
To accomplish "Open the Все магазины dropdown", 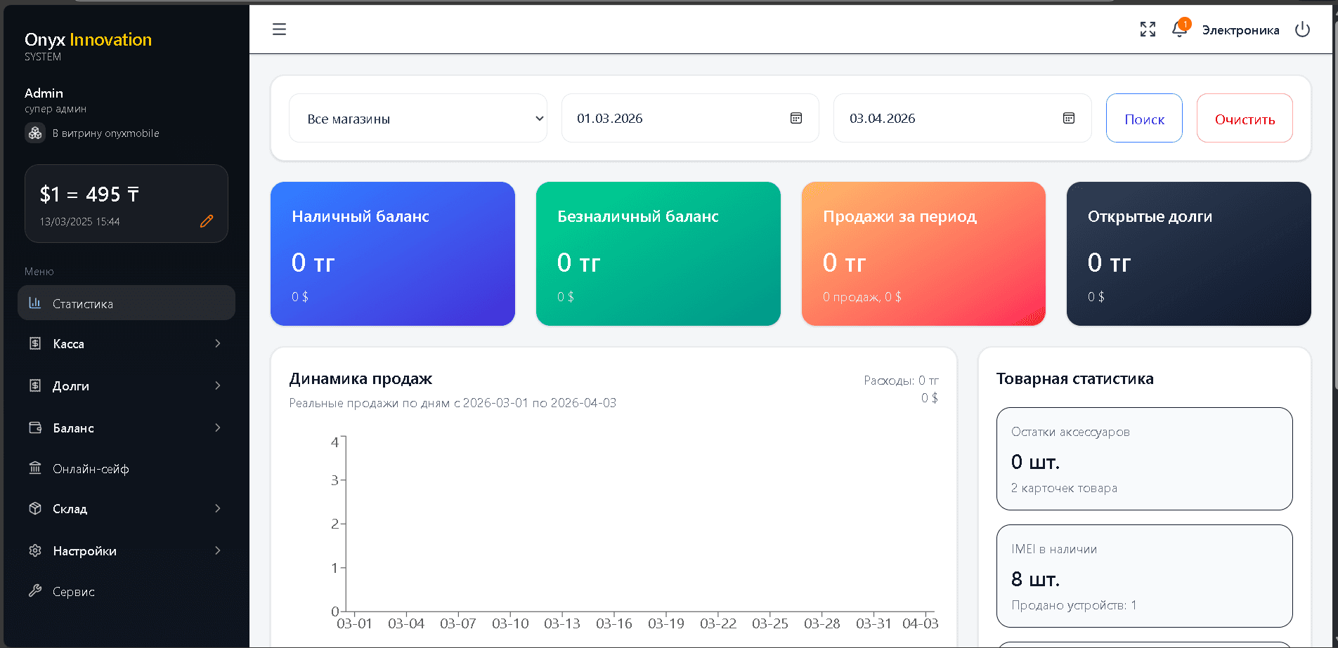I will point(418,119).
